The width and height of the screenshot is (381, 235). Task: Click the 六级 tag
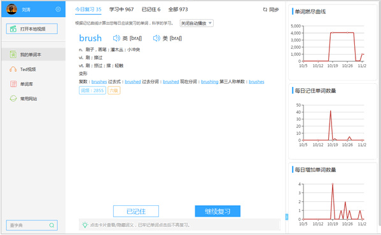click(114, 90)
